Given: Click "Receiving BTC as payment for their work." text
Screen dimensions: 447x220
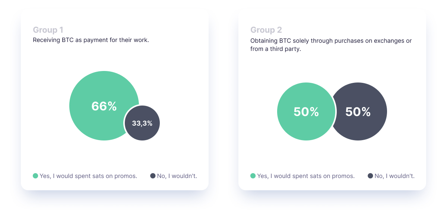Looking at the screenshot, I should coord(91,40).
